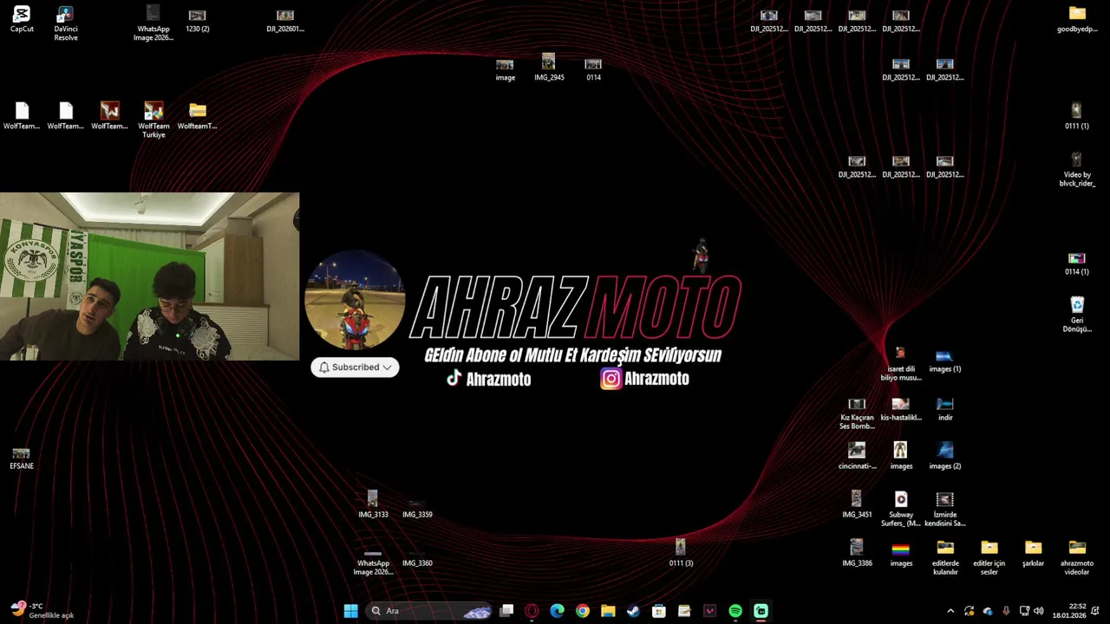The width and height of the screenshot is (1110, 624).
Task: Open the microphone tray icon
Action: [x=1006, y=611]
